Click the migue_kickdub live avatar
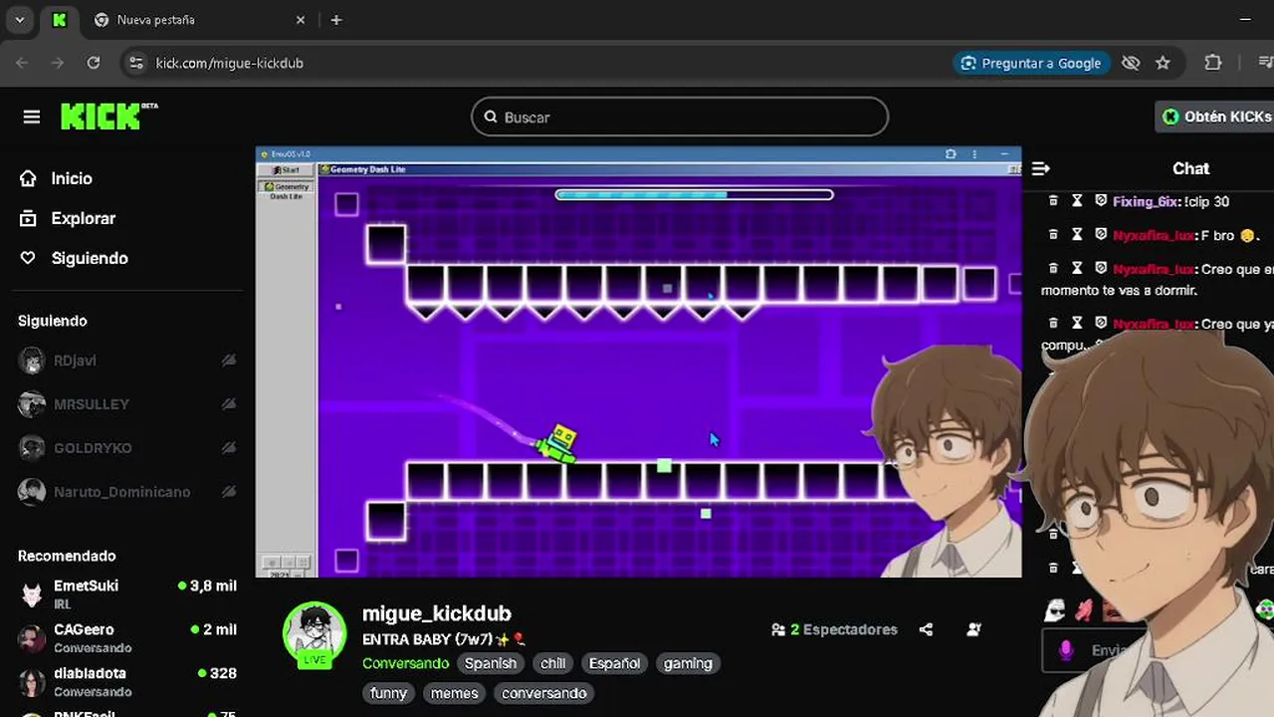Image resolution: width=1274 pixels, height=717 pixels. 315,634
